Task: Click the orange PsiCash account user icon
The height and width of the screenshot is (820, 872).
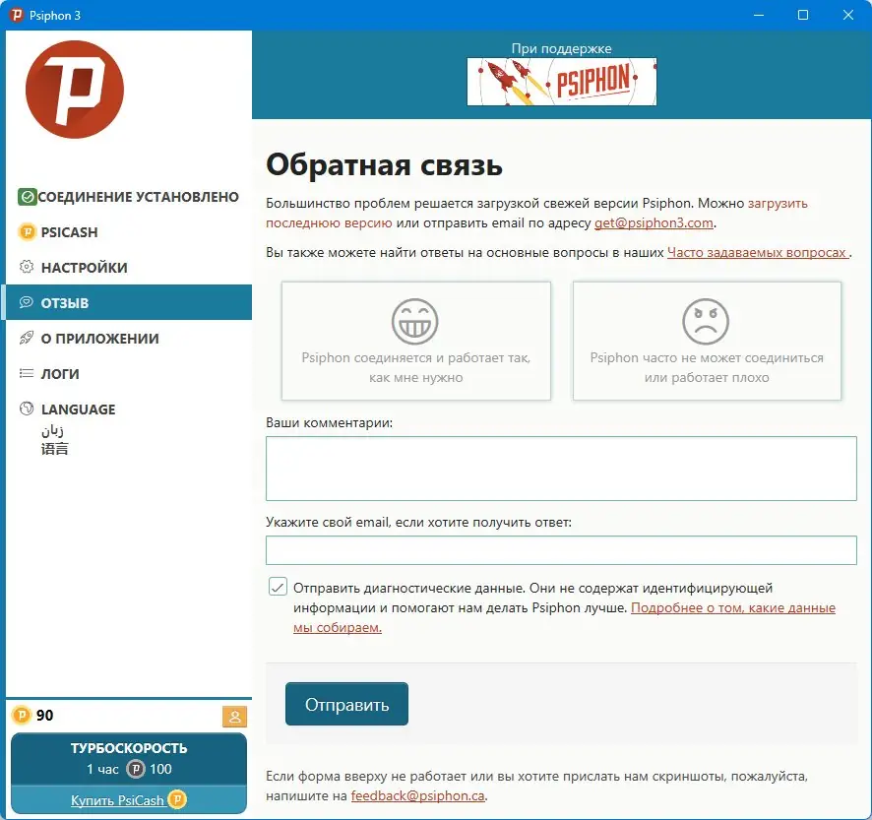Action: (x=234, y=717)
